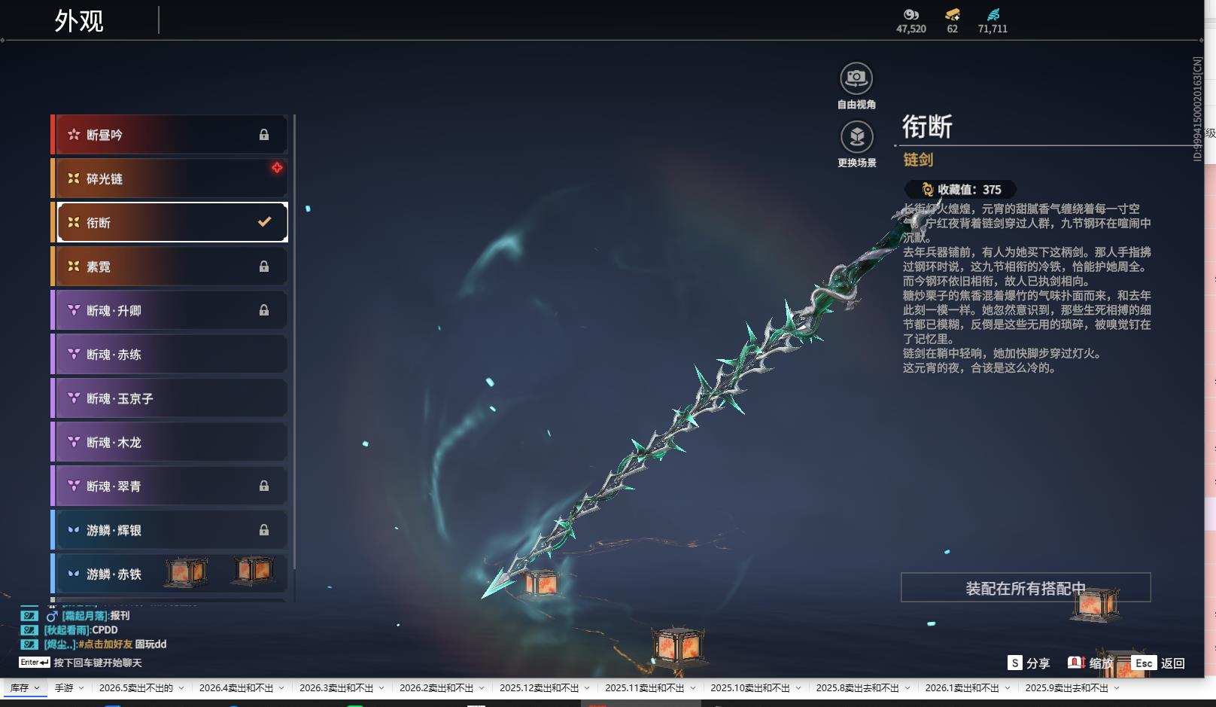Image resolution: width=1216 pixels, height=707 pixels.
Task: Click the lock icon on 断魂·升卿 row
Action: 264,310
